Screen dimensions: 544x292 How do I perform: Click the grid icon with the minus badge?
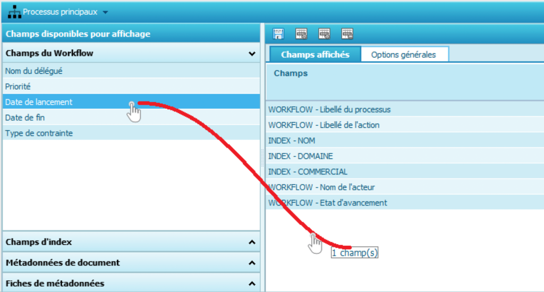[347, 34]
